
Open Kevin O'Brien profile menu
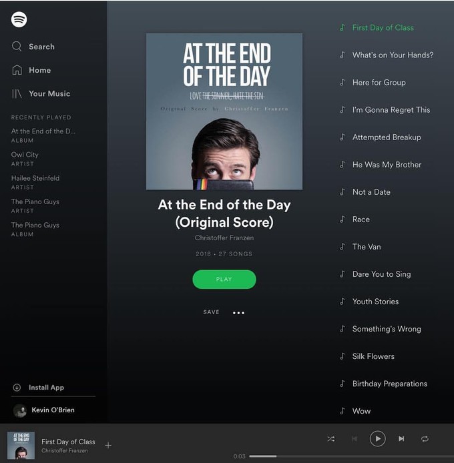tap(44, 410)
